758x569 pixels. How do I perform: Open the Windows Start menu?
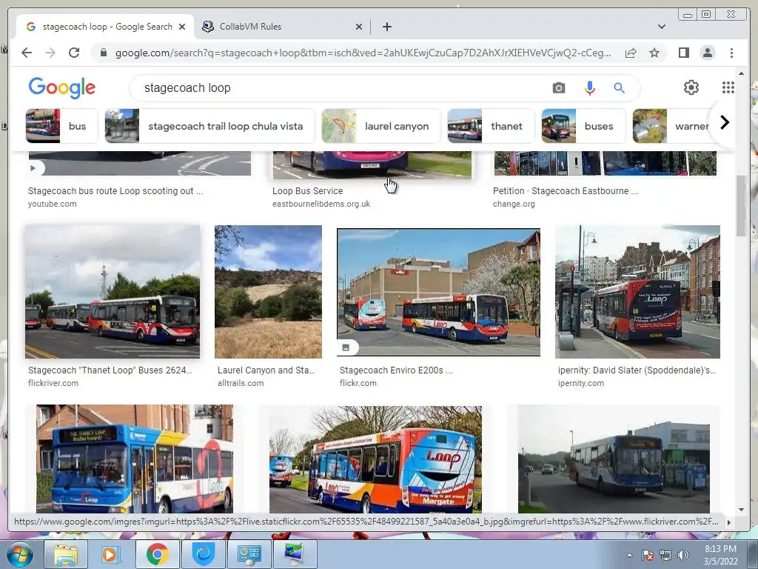click(19, 554)
